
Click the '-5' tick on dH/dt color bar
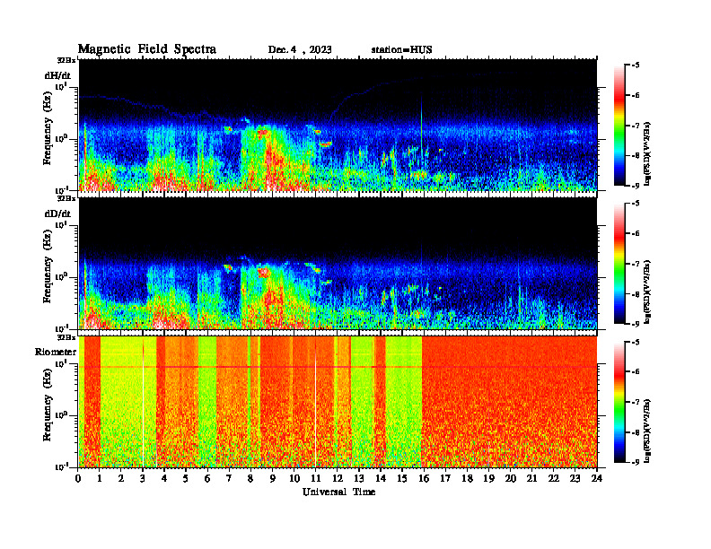point(636,65)
